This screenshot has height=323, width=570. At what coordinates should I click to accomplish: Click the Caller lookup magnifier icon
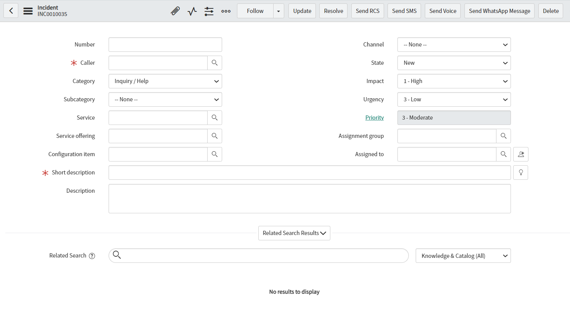coord(215,63)
